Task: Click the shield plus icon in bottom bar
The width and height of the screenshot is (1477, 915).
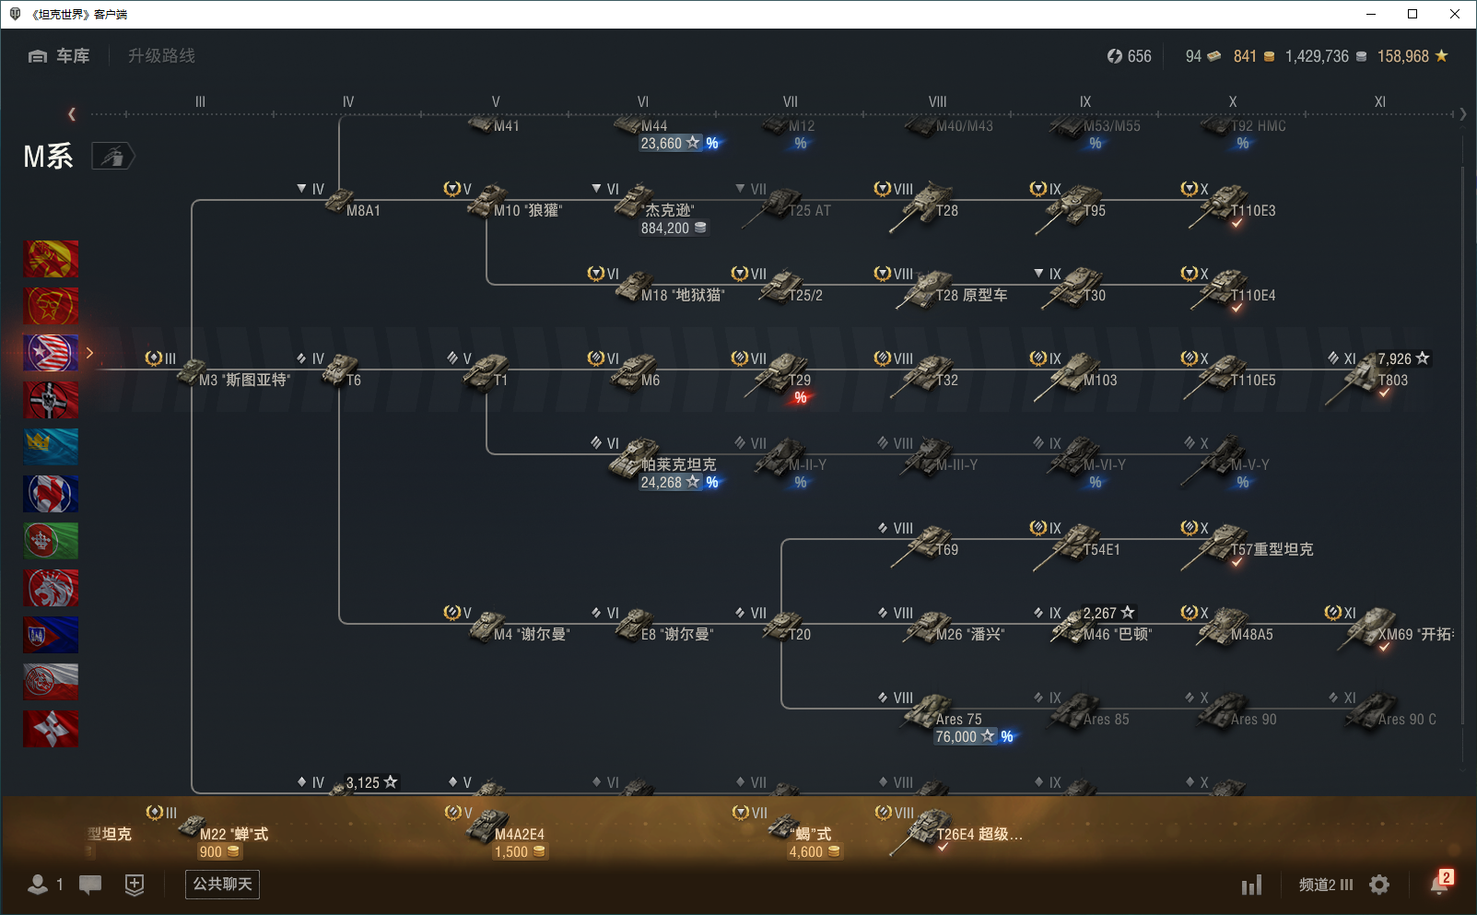Action: tap(135, 885)
